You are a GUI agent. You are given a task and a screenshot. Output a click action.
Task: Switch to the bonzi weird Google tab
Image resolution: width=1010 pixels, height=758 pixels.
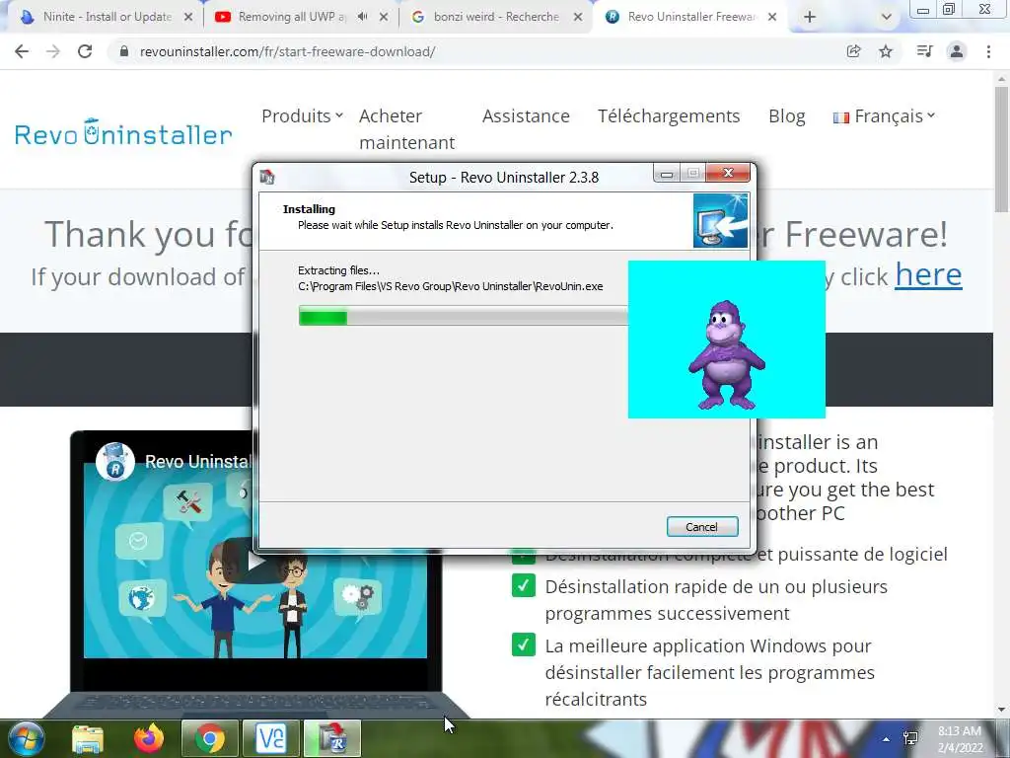pos(496,17)
